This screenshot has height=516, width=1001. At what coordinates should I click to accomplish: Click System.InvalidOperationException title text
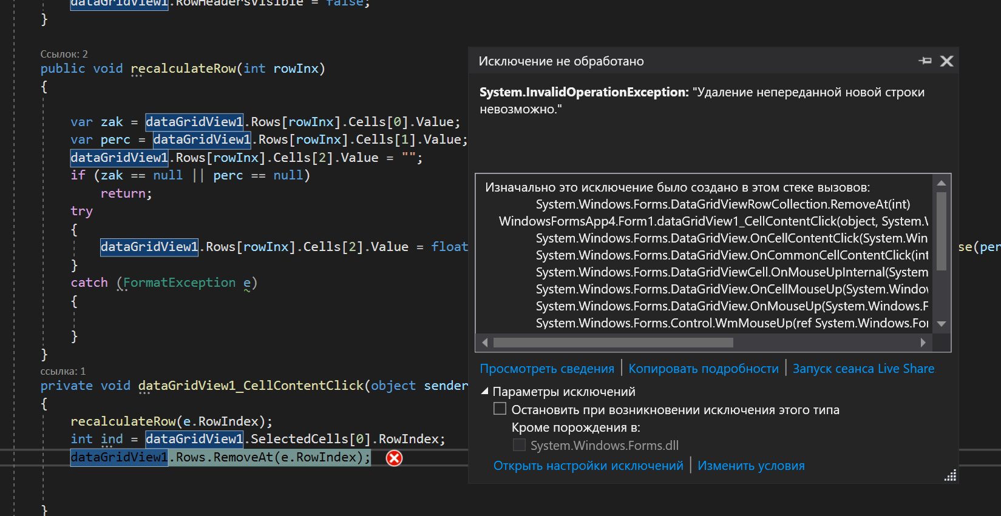(584, 92)
